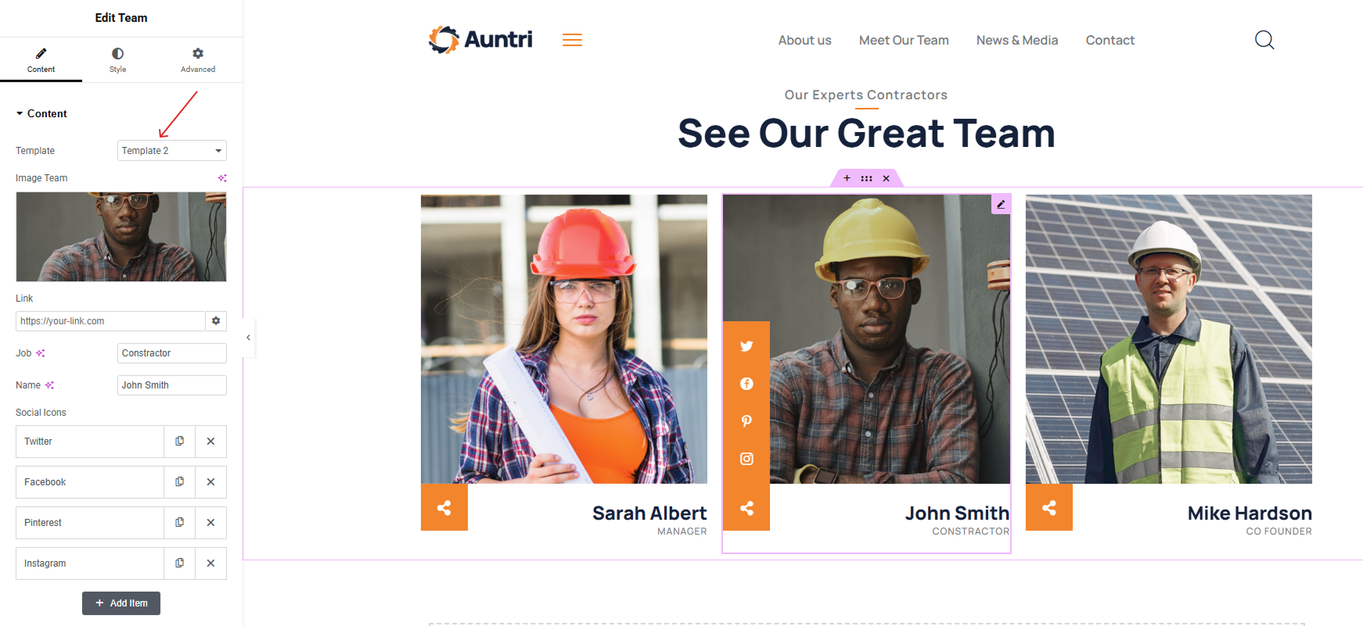
Task: Open Meet Our Team menu link
Action: [x=904, y=40]
